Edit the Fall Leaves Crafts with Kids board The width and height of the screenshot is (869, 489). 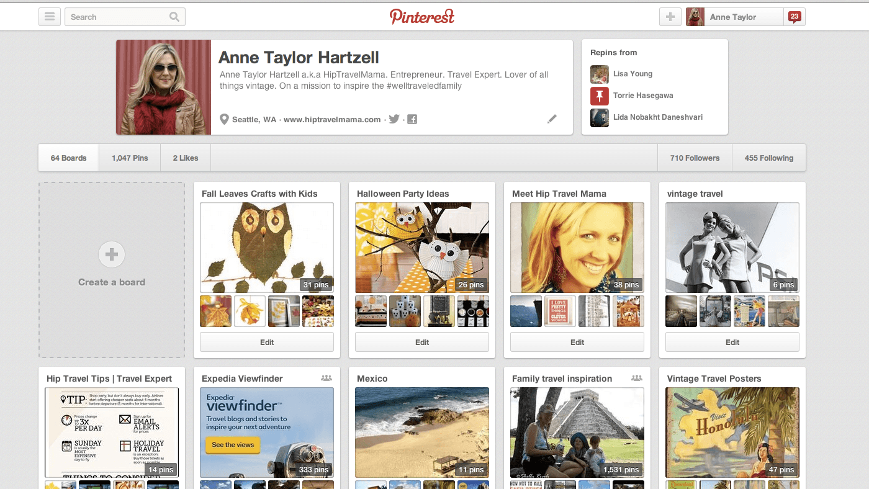click(267, 342)
